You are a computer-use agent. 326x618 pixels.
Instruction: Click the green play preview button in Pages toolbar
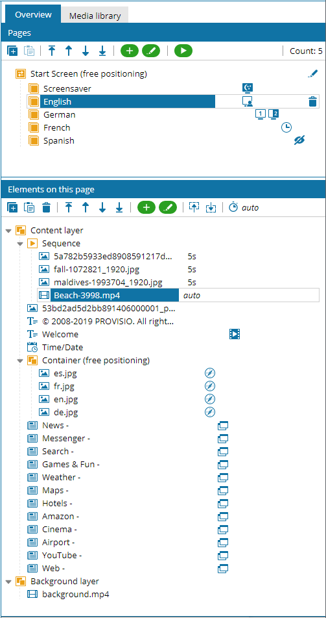[x=183, y=51]
